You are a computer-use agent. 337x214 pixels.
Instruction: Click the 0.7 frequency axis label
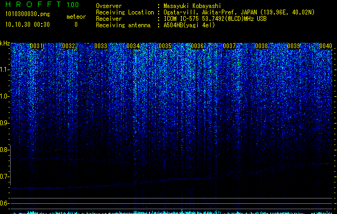pyautogui.click(x=4, y=177)
